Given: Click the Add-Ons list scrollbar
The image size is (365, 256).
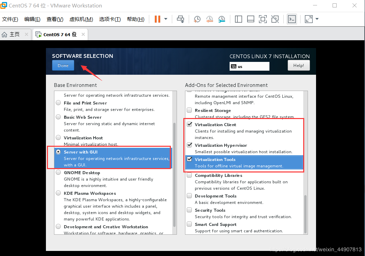Looking at the screenshot, I should (306, 214).
